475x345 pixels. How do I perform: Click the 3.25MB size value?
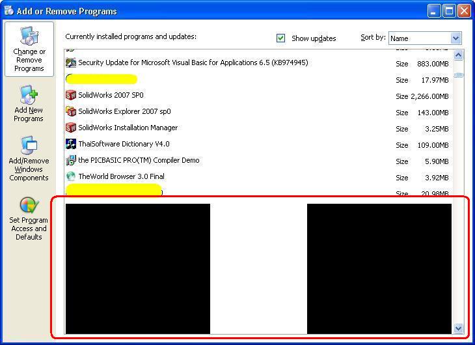click(x=437, y=129)
